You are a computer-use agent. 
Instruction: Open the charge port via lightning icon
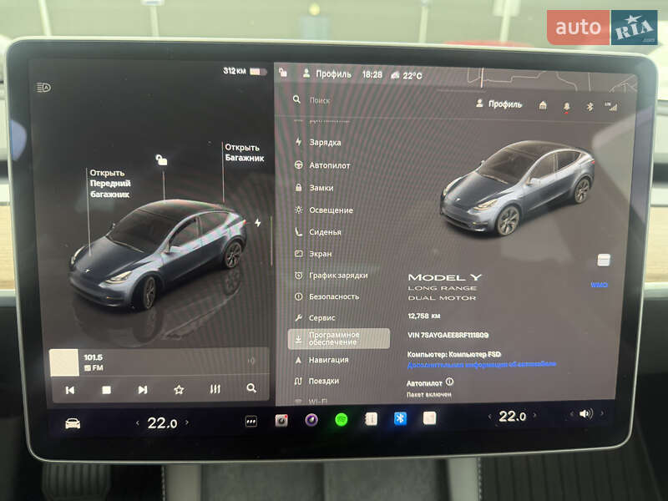(259, 220)
